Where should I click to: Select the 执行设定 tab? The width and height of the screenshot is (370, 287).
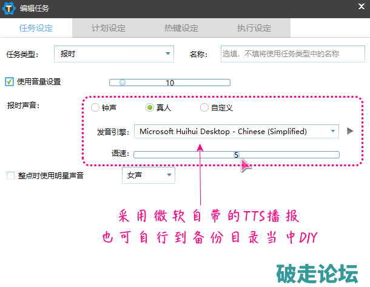click(x=254, y=28)
